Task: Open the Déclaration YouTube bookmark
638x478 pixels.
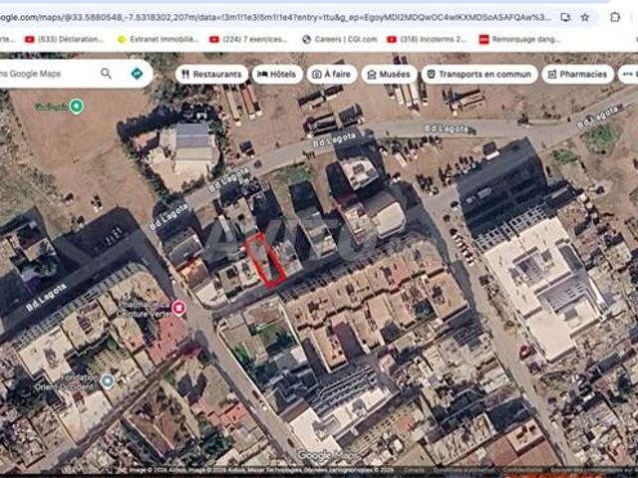Action: [x=64, y=40]
